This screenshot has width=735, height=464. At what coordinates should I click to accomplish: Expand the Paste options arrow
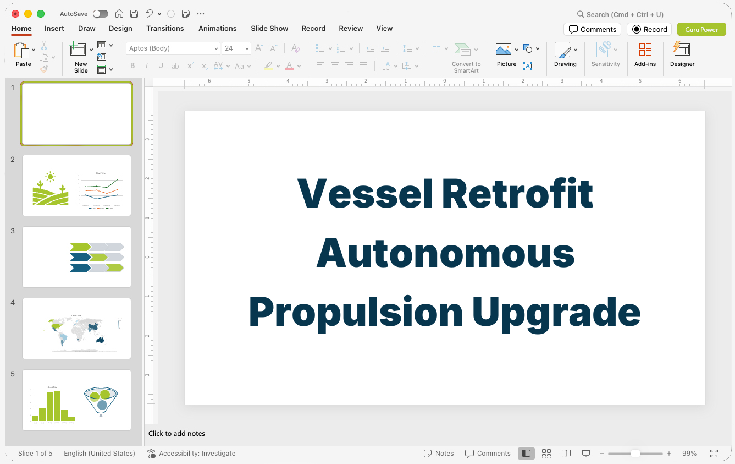click(34, 50)
